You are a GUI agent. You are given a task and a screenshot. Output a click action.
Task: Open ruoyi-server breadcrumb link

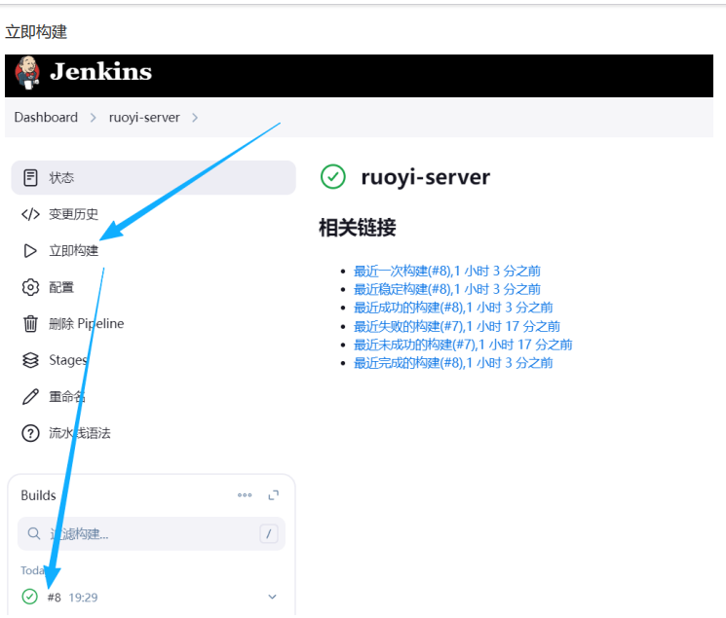(x=144, y=118)
